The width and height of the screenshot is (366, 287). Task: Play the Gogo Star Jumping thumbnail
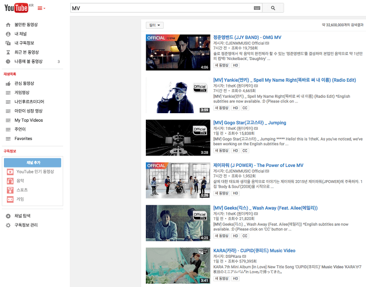178,138
